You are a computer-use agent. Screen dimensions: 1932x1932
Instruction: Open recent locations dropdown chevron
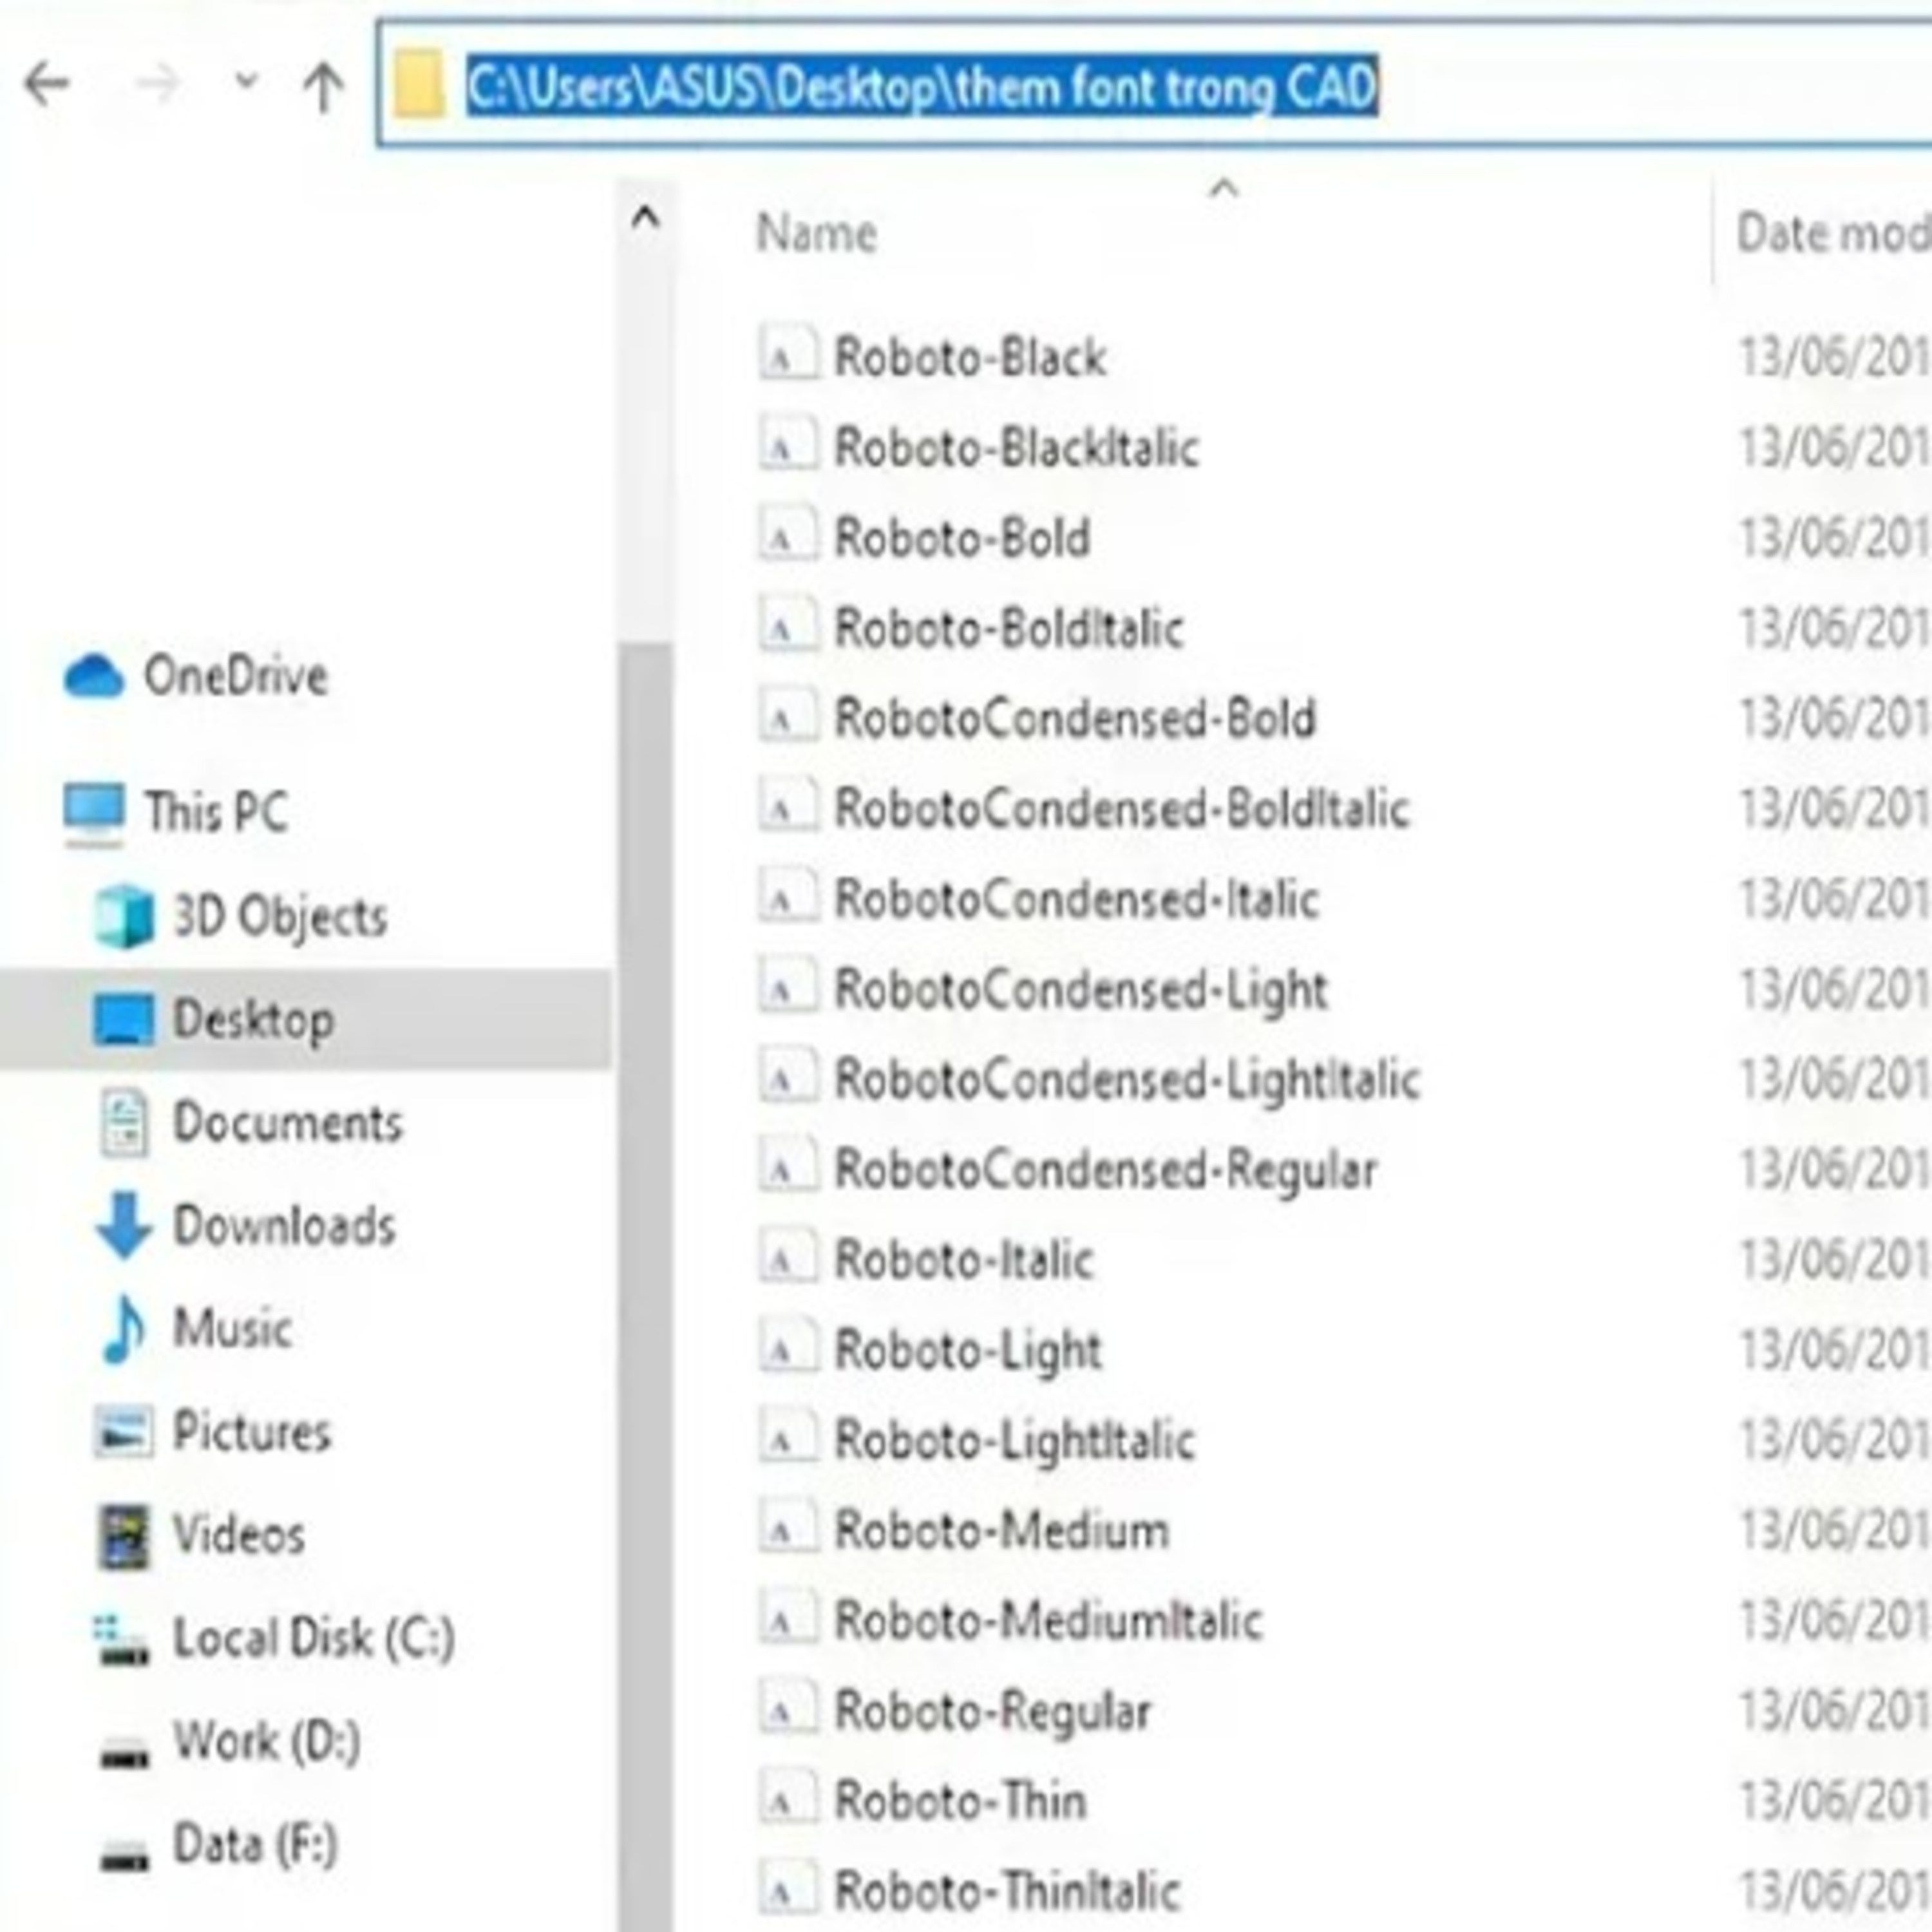[x=246, y=80]
